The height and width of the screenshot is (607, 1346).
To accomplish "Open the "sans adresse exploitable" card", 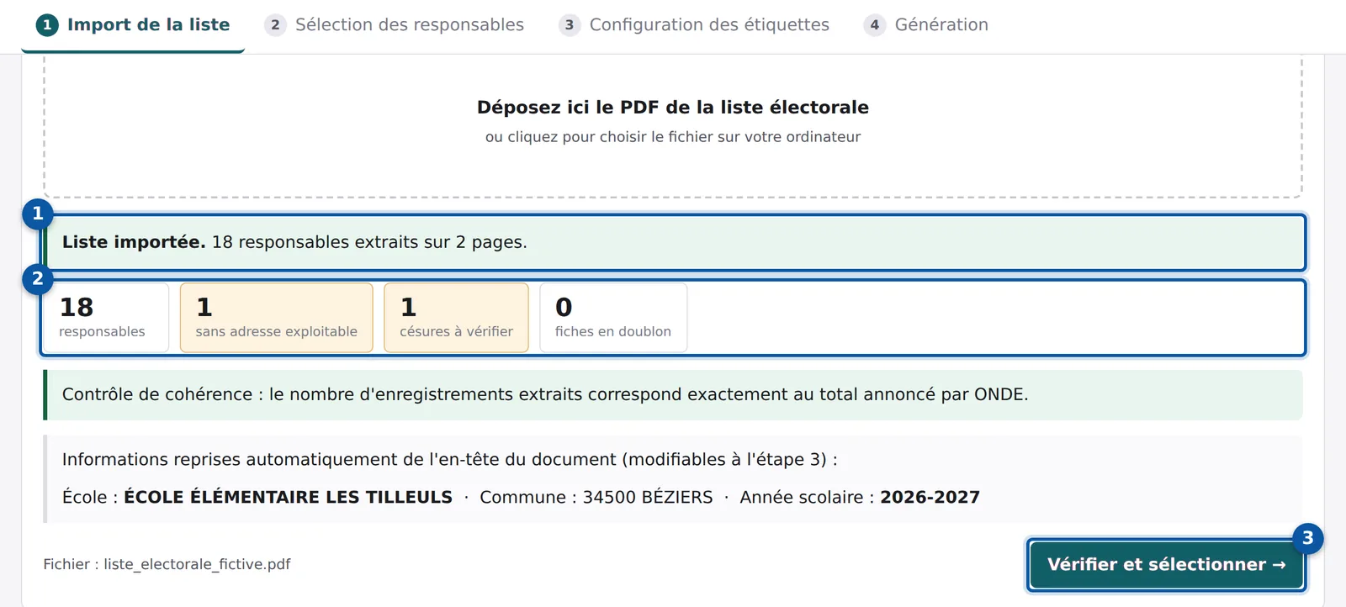I will point(276,318).
